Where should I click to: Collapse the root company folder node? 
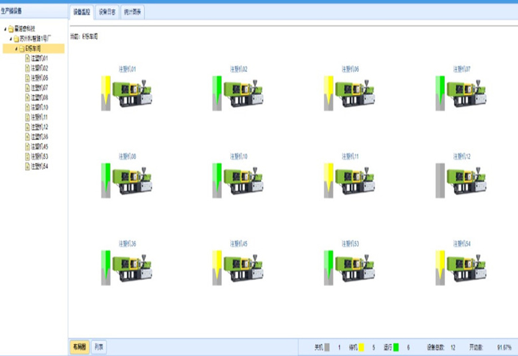[5, 29]
